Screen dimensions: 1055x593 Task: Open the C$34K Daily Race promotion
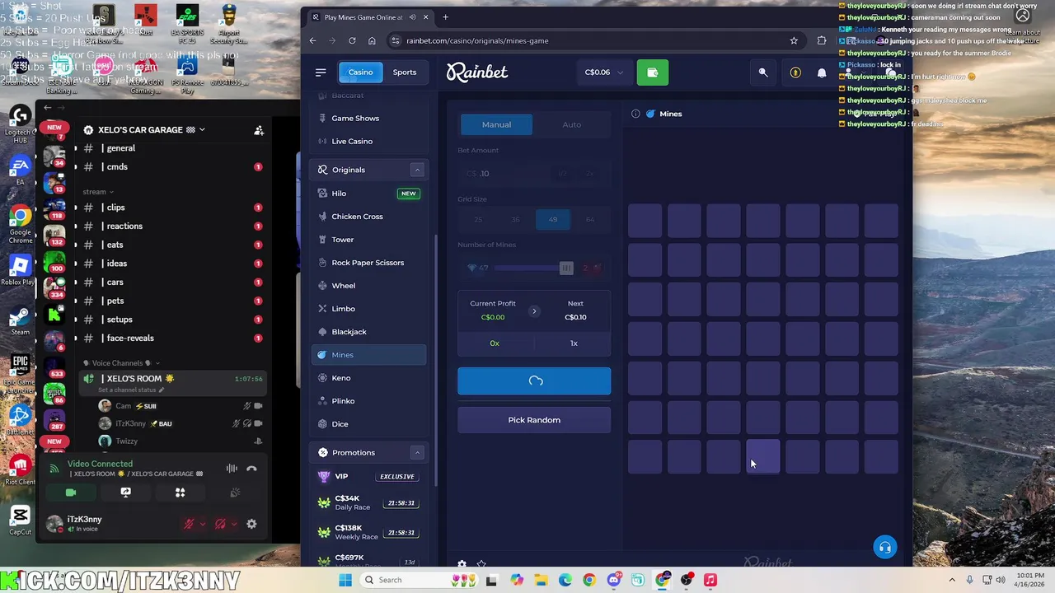pos(369,502)
